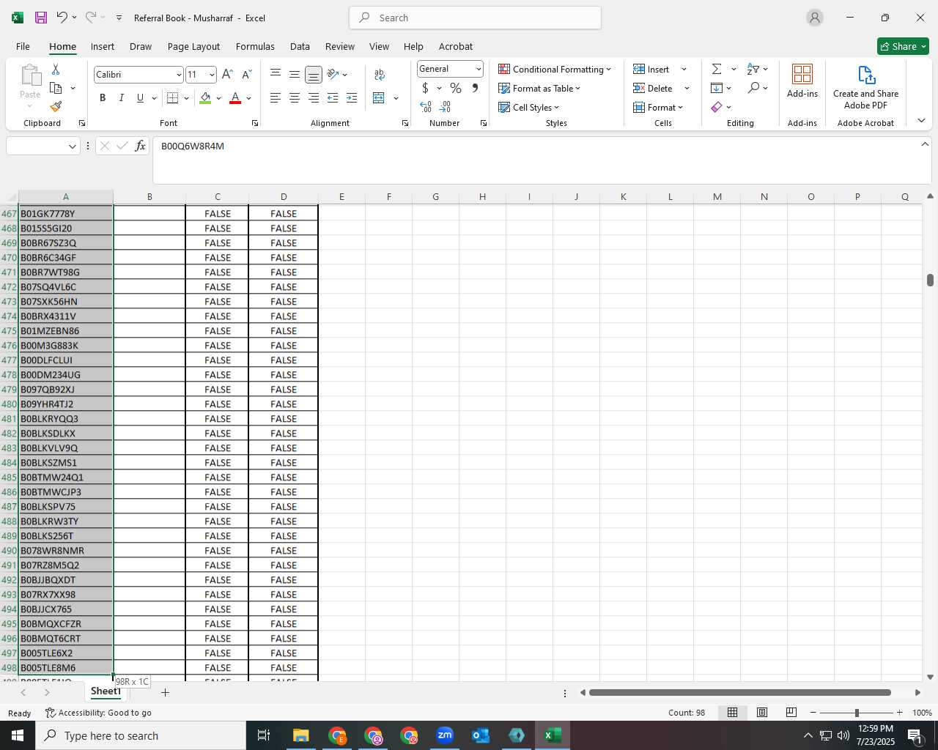
Task: Click Create and Share Adobe PDF
Action: 865,86
